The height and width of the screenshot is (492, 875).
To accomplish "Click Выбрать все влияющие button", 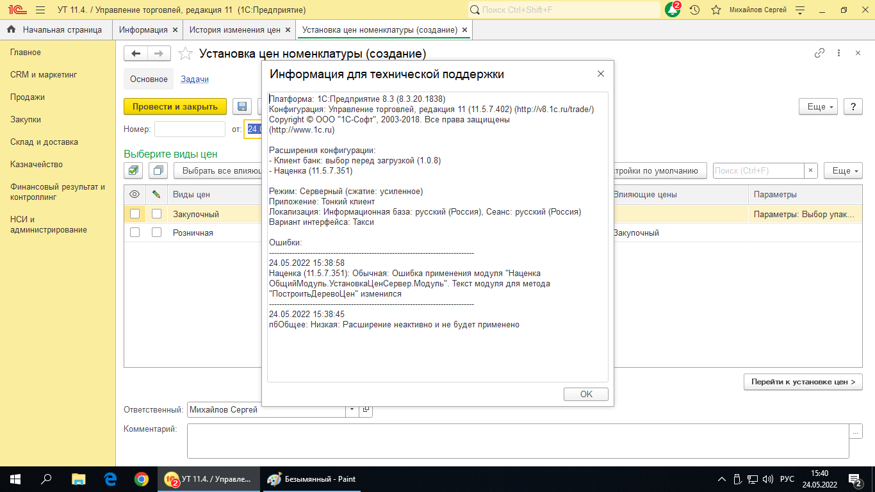I will tap(218, 170).
